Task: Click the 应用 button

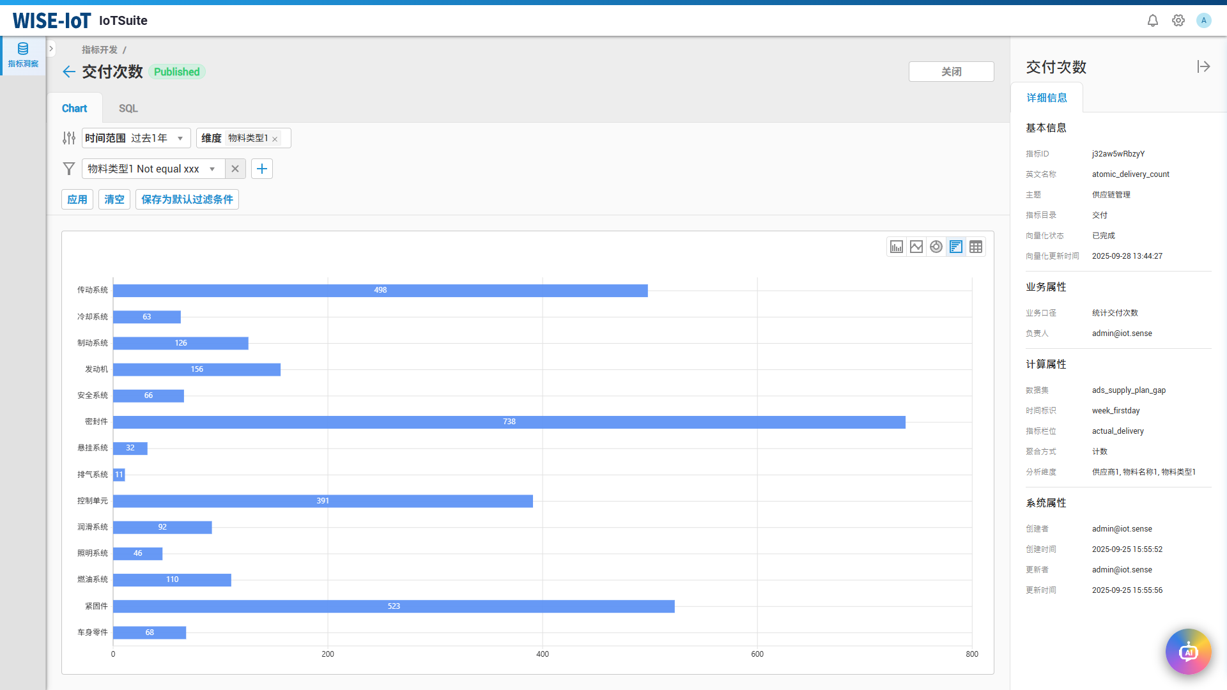Action: 77,199
